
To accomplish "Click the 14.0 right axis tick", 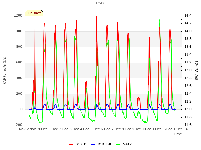I will click(x=188, y=31).
